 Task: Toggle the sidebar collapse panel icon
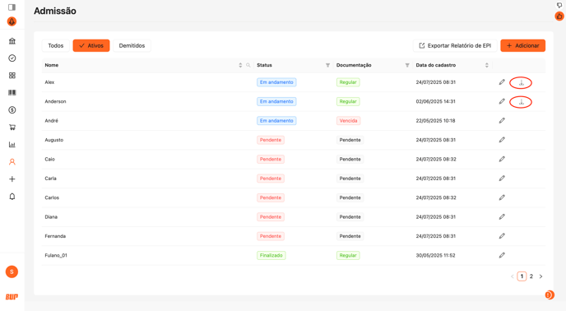(x=12, y=7)
